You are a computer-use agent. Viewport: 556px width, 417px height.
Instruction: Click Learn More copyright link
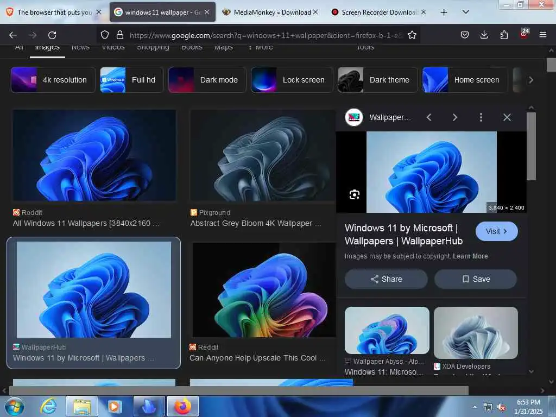(470, 256)
